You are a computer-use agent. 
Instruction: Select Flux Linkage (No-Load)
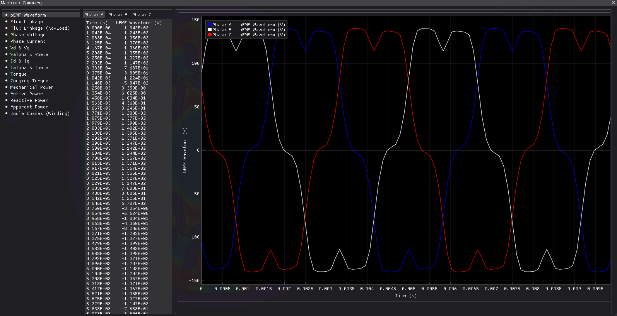40,28
